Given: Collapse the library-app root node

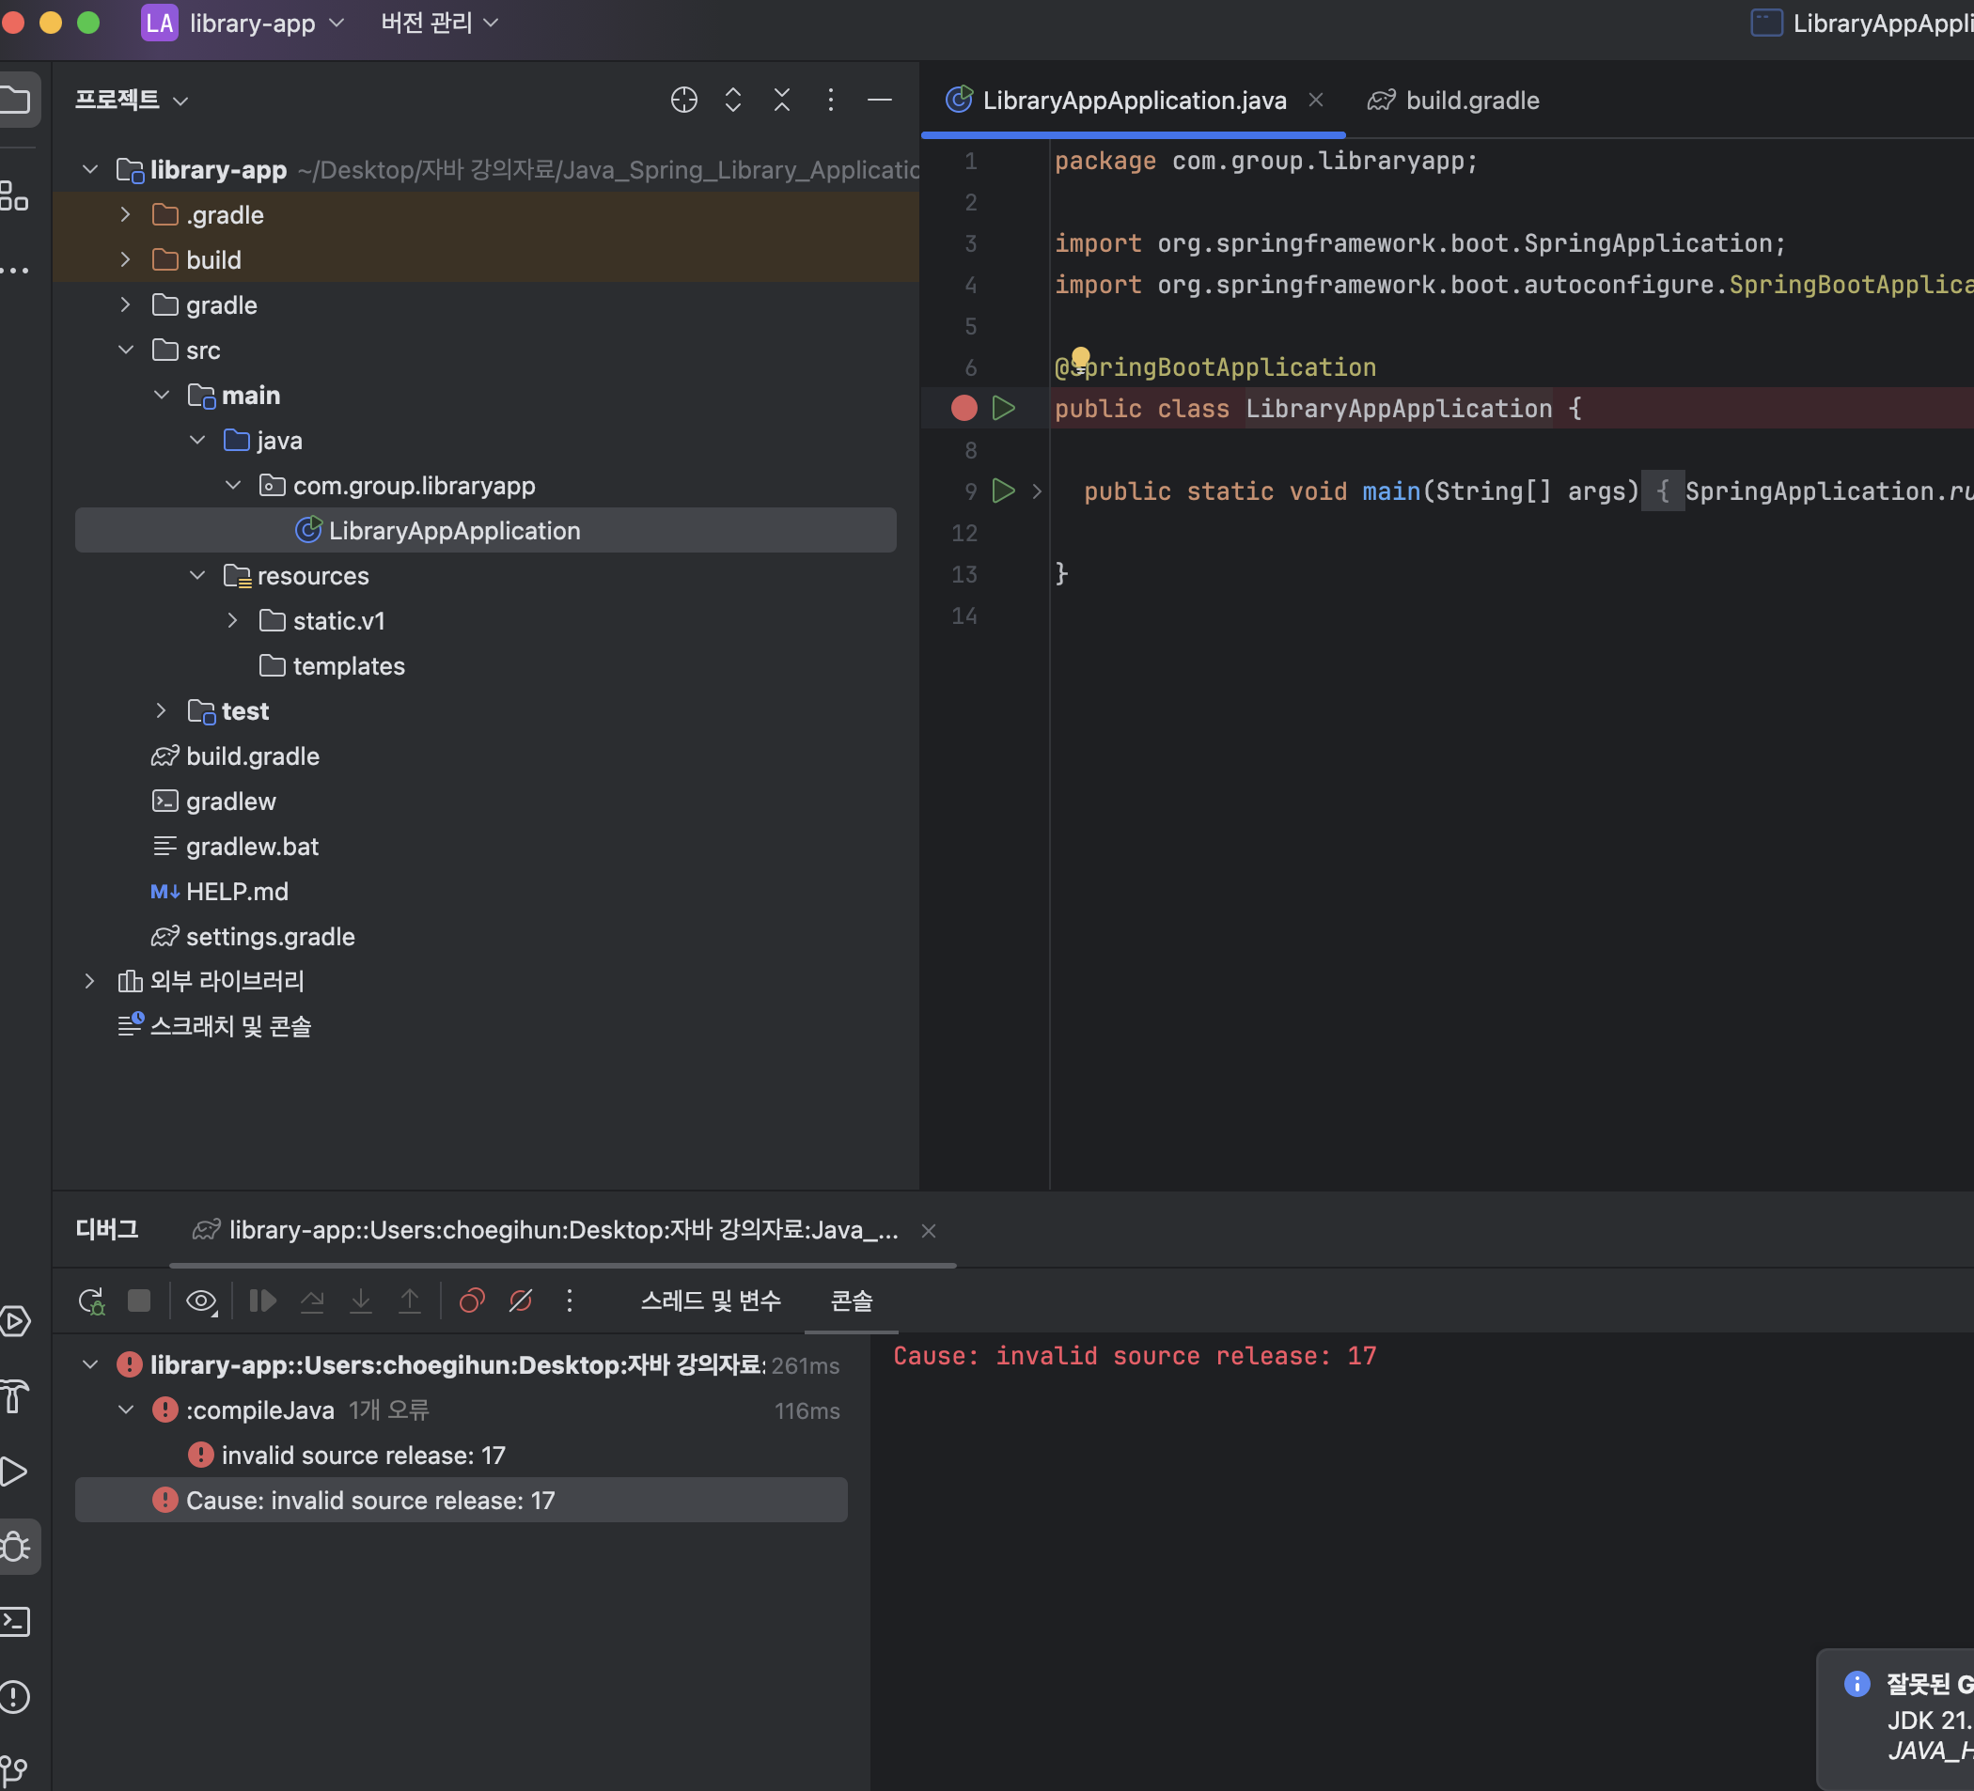Looking at the screenshot, I should [x=90, y=169].
